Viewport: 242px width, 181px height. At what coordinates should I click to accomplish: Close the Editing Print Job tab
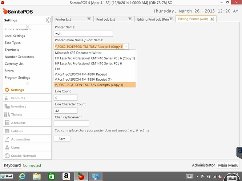171,19
